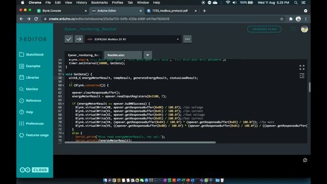Click the Verify checkmark button
This screenshot has width=327, height=184.
point(68,39)
